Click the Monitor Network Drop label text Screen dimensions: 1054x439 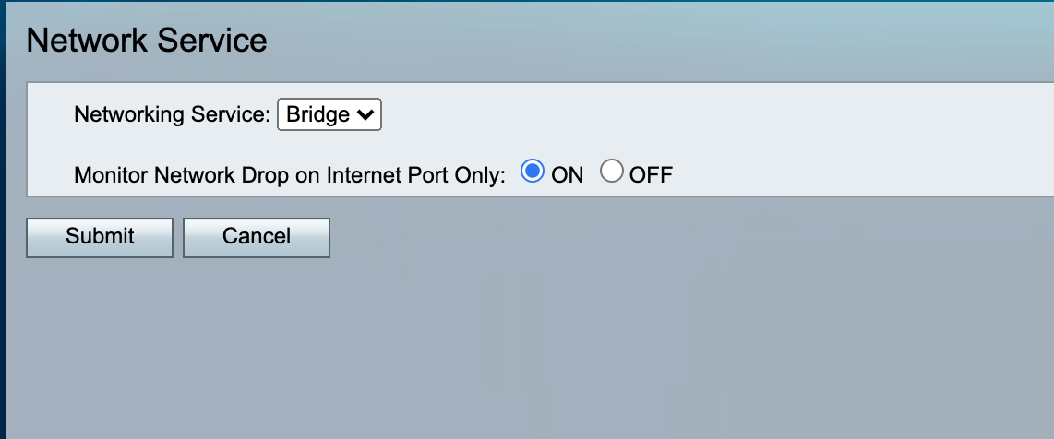(x=290, y=175)
